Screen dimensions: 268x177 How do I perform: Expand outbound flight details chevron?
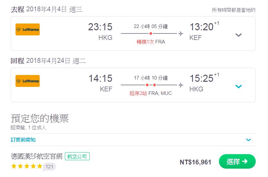[x=238, y=35]
